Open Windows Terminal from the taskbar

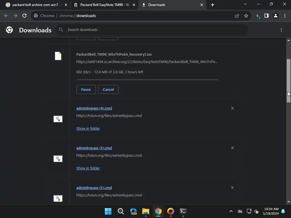click(x=183, y=211)
